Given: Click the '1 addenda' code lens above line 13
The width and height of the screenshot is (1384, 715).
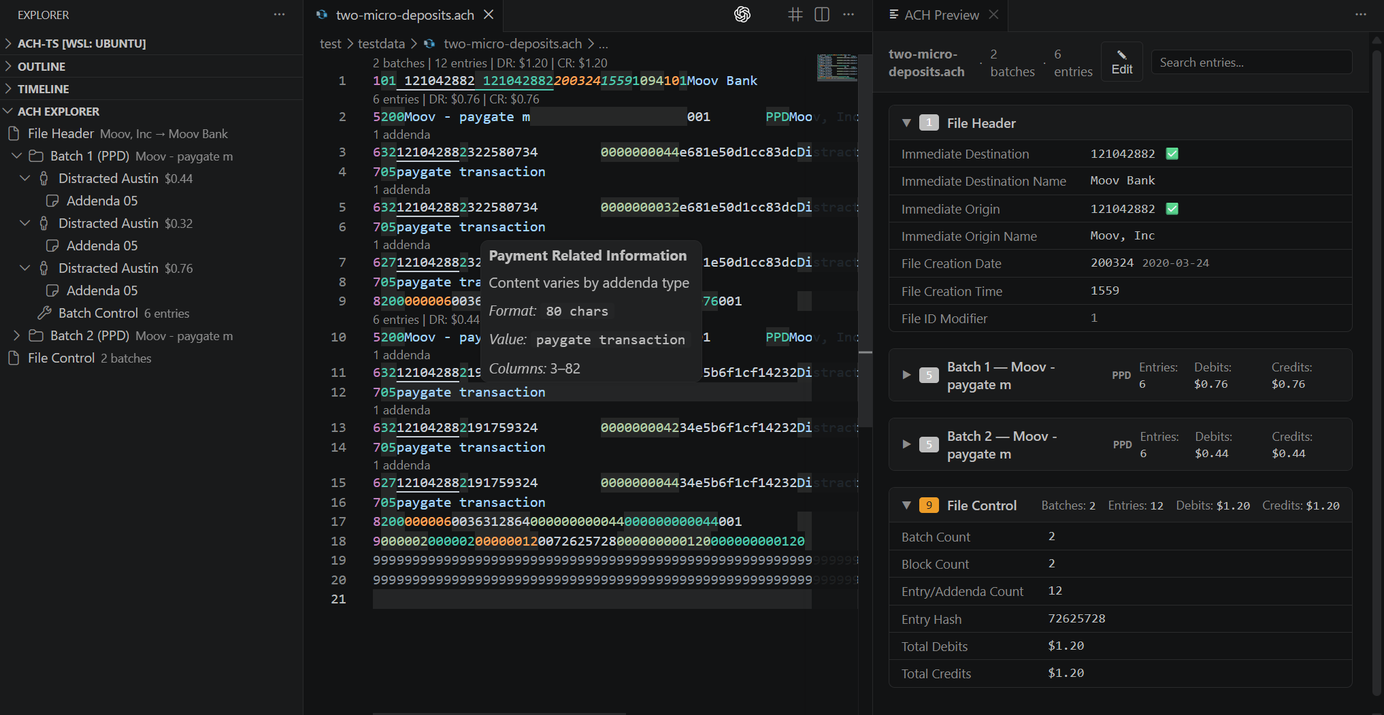Looking at the screenshot, I should coord(401,410).
